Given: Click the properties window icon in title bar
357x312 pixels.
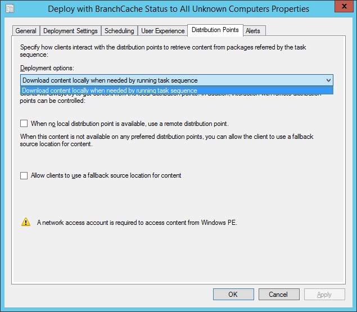Looking at the screenshot, I should tap(10, 9).
